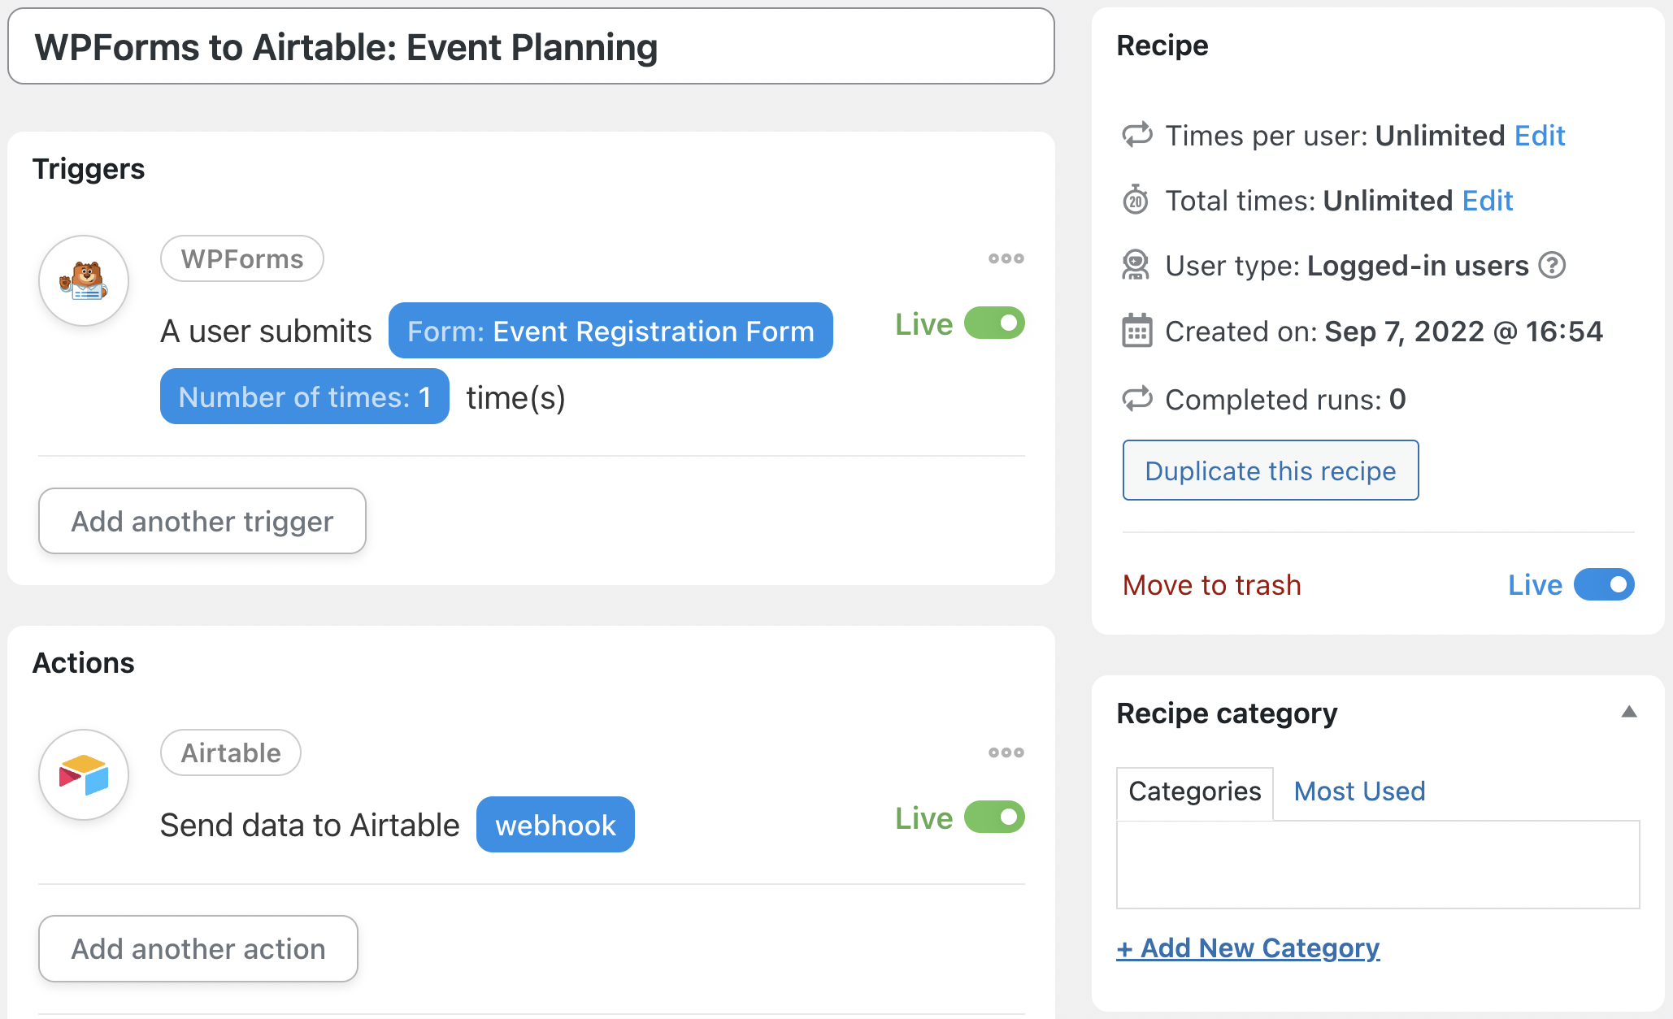The height and width of the screenshot is (1019, 1673).
Task: Click the Airtable integration label pill
Action: pyautogui.click(x=231, y=753)
